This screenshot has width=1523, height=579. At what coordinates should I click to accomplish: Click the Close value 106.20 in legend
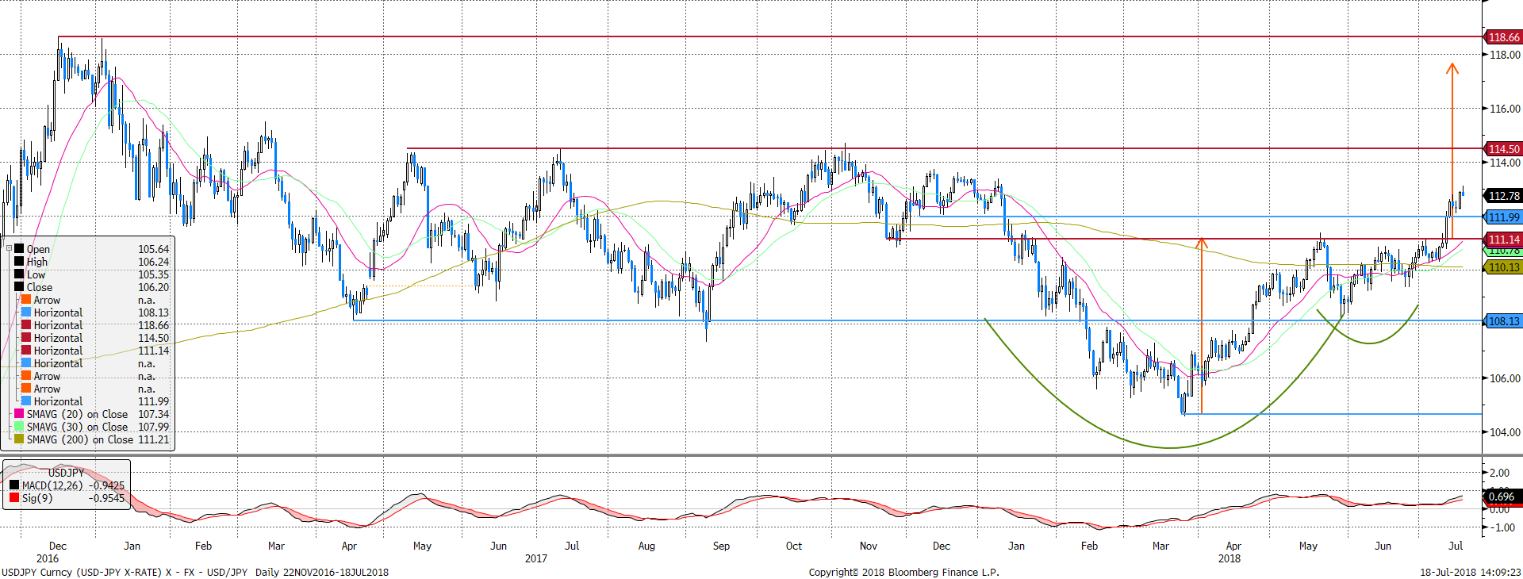(x=154, y=287)
